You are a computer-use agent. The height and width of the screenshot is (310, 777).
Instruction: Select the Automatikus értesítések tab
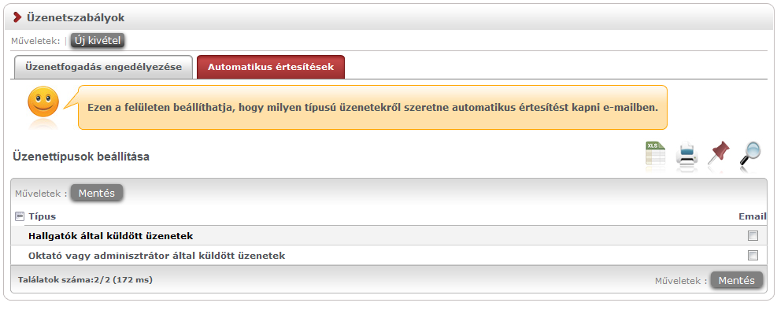(x=271, y=67)
